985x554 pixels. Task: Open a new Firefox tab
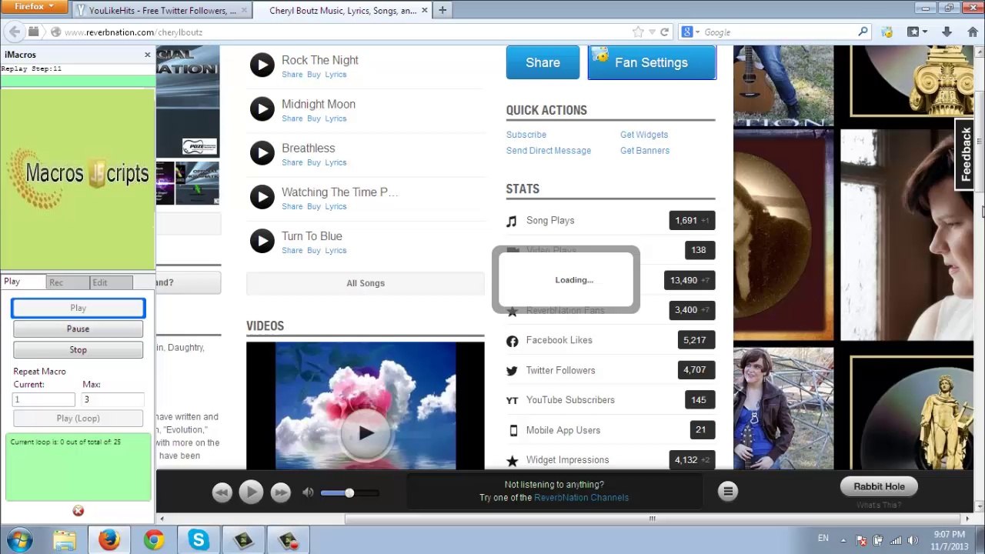click(x=442, y=10)
